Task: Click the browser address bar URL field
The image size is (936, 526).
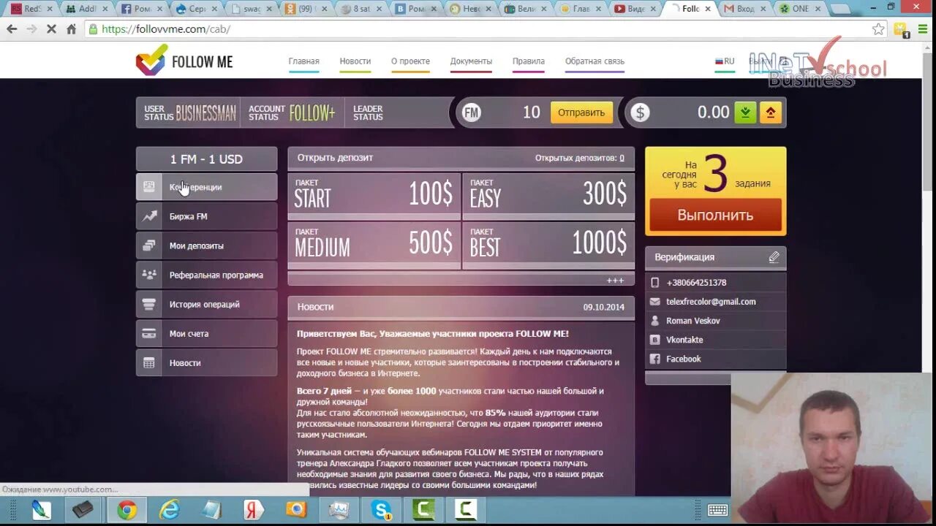Action: coord(292,29)
